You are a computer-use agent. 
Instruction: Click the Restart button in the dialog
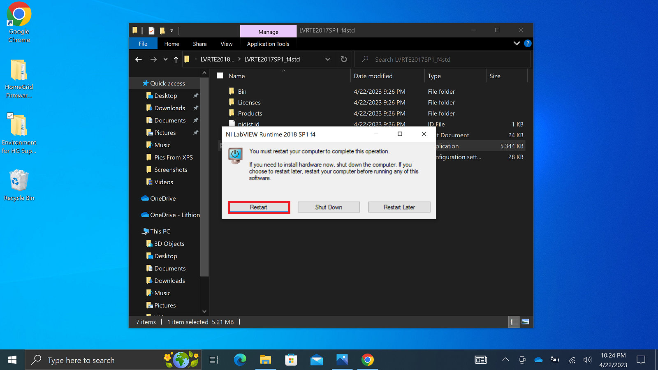point(259,207)
